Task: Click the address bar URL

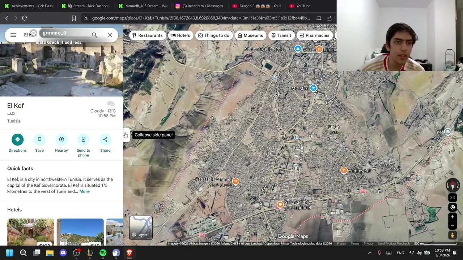Action: pyautogui.click(x=201, y=18)
